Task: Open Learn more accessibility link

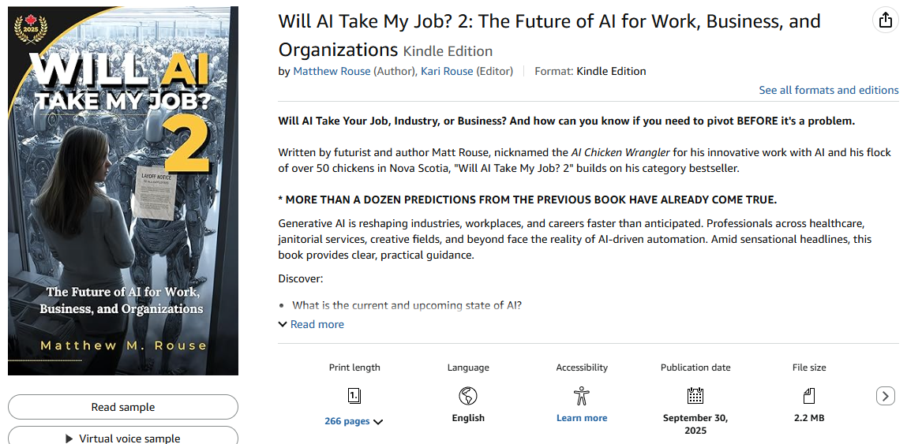Action: tap(582, 418)
